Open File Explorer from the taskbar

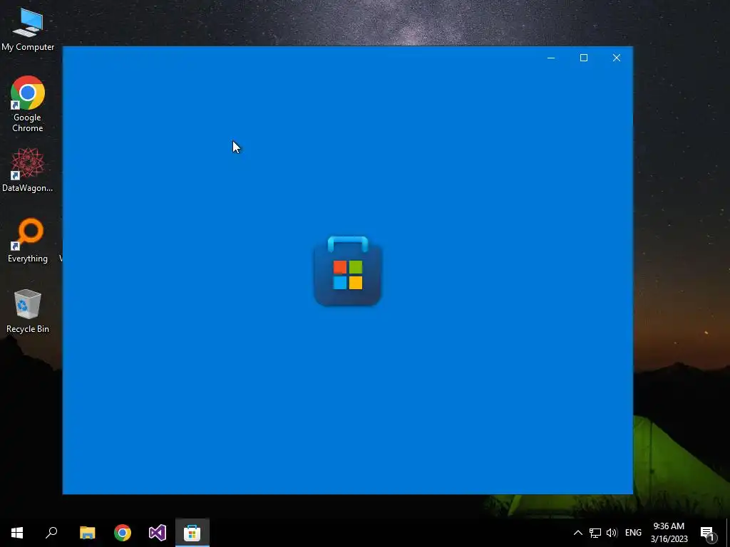pos(87,533)
